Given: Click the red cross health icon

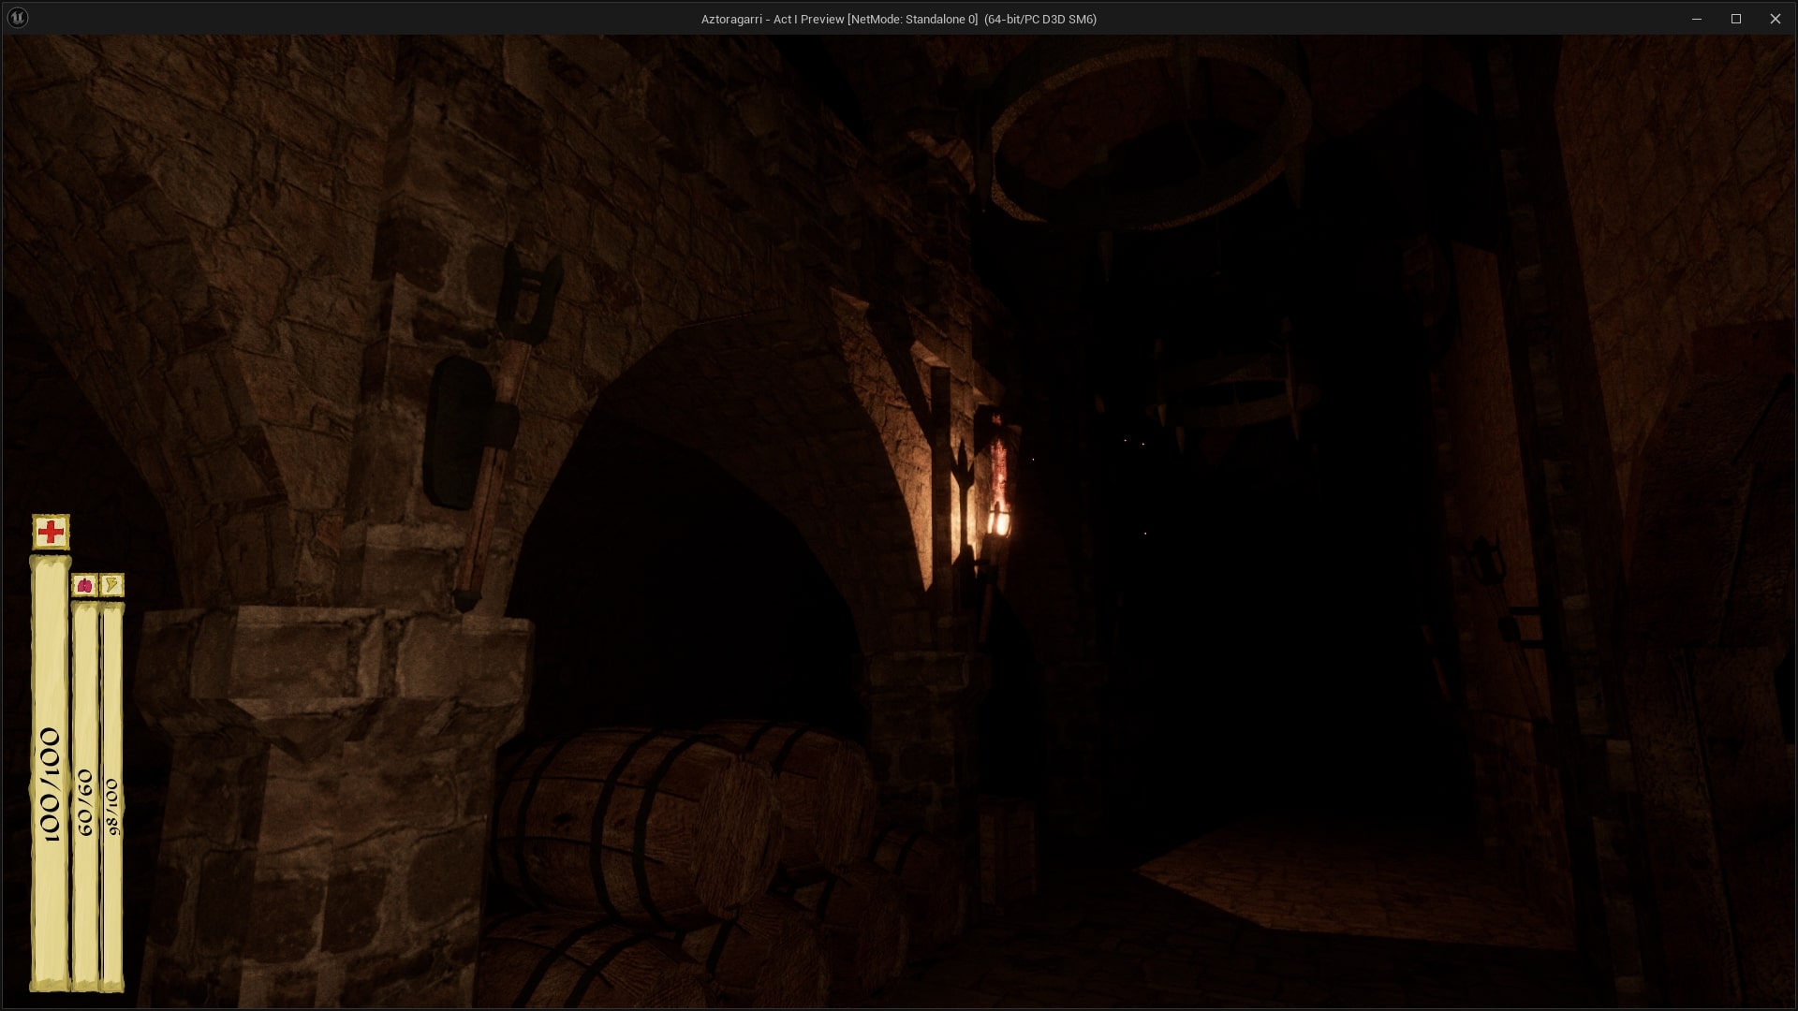Looking at the screenshot, I should click(51, 532).
